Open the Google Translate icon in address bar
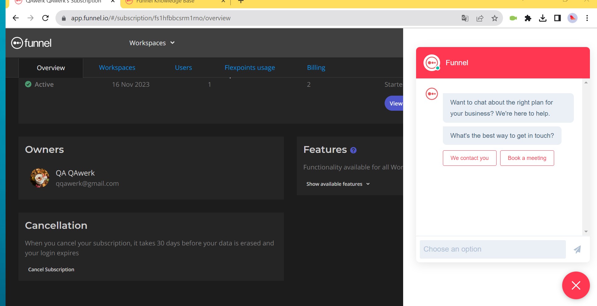This screenshot has height=306, width=597. pyautogui.click(x=465, y=18)
